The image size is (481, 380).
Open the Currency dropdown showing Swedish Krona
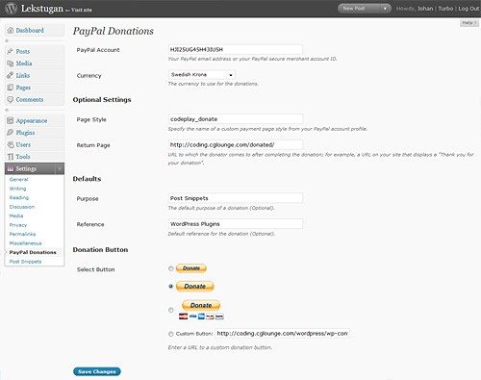(x=202, y=75)
